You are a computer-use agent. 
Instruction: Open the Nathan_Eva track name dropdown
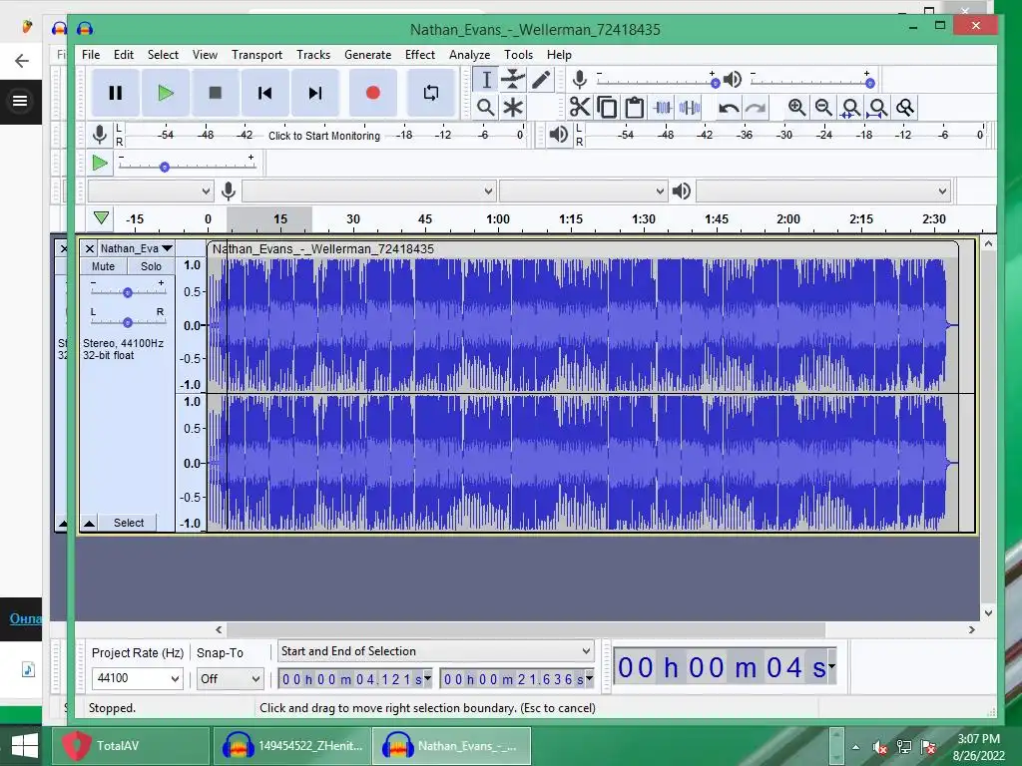coord(136,248)
